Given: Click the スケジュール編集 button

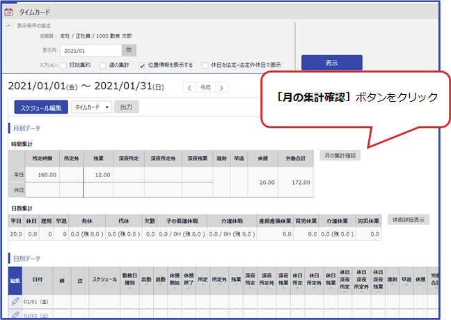Looking at the screenshot, I should [x=40, y=107].
